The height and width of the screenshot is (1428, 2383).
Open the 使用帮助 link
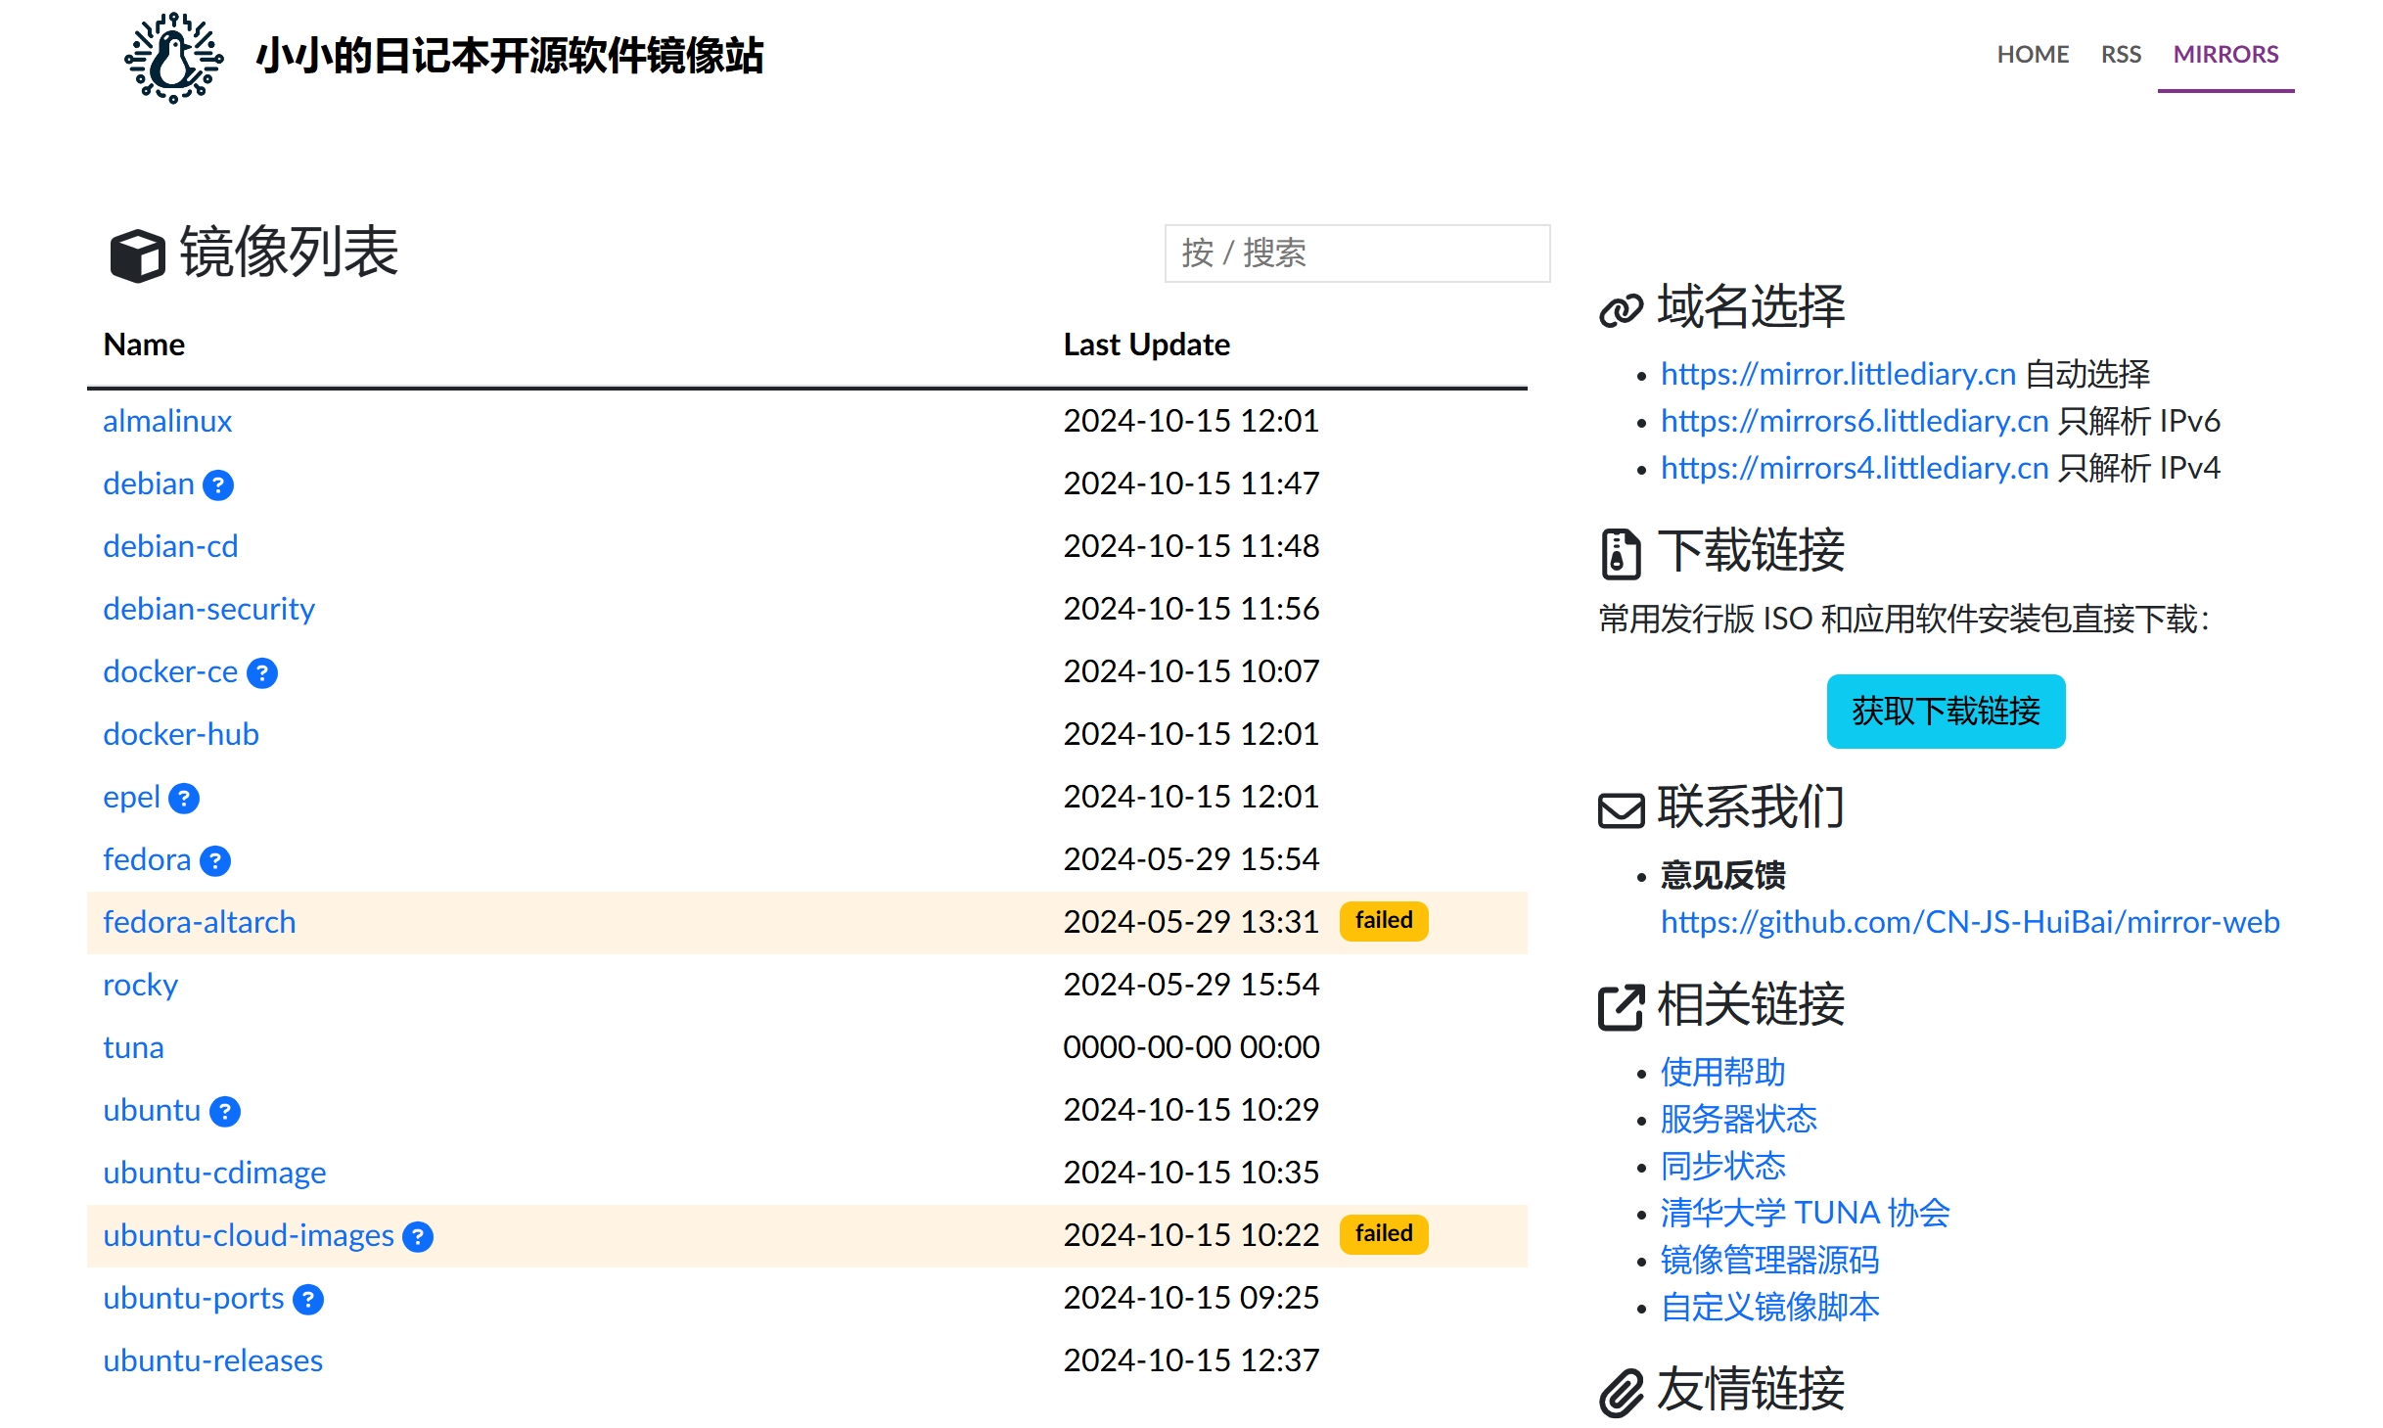(1722, 1073)
